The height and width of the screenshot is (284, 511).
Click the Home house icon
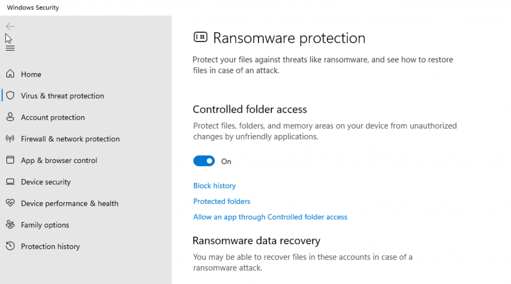pos(10,74)
